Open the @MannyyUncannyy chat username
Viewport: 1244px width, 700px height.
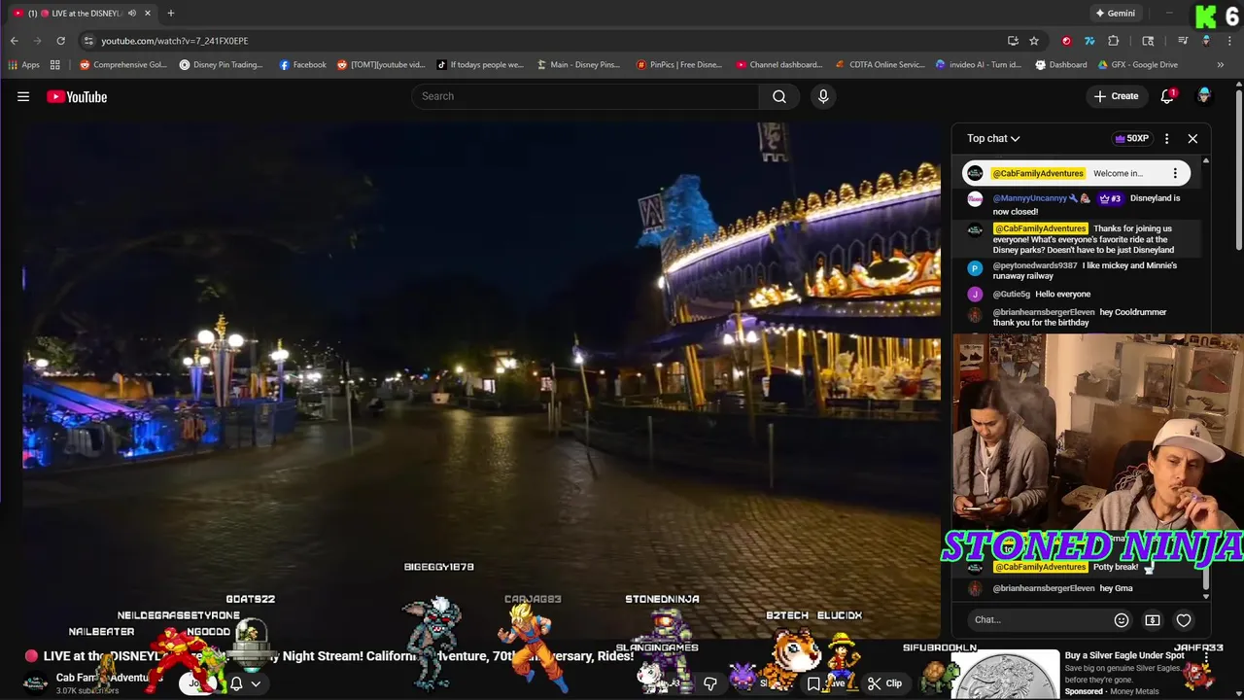[1030, 198]
